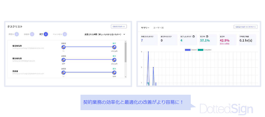The width and height of the screenshot is (265, 117).
Task: Click sender avatar in the 見積書 task row
Action: [x=63, y=72]
